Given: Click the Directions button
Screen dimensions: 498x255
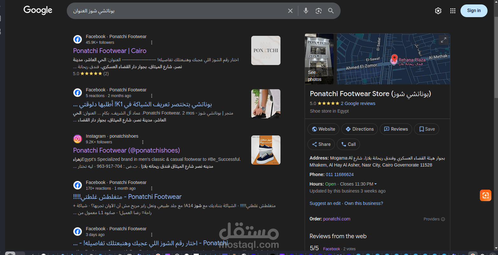Looking at the screenshot, I should point(359,129).
